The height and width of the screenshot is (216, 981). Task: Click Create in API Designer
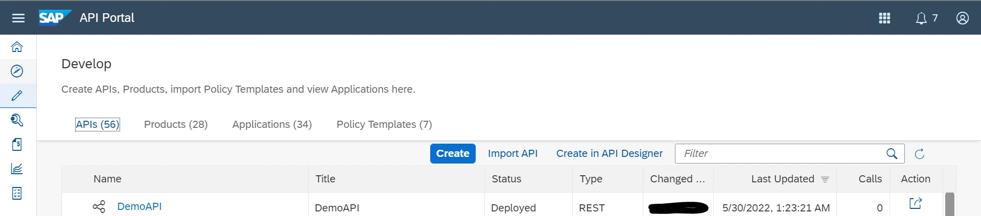(x=609, y=153)
